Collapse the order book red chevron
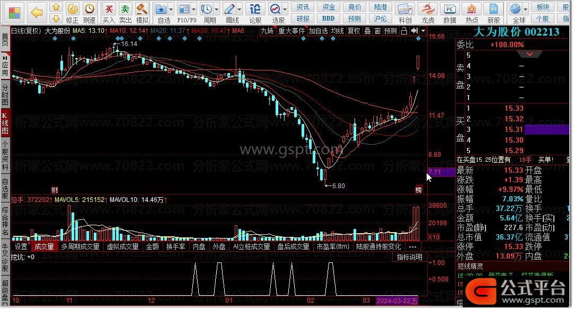The width and height of the screenshot is (574, 309). click(x=529, y=54)
